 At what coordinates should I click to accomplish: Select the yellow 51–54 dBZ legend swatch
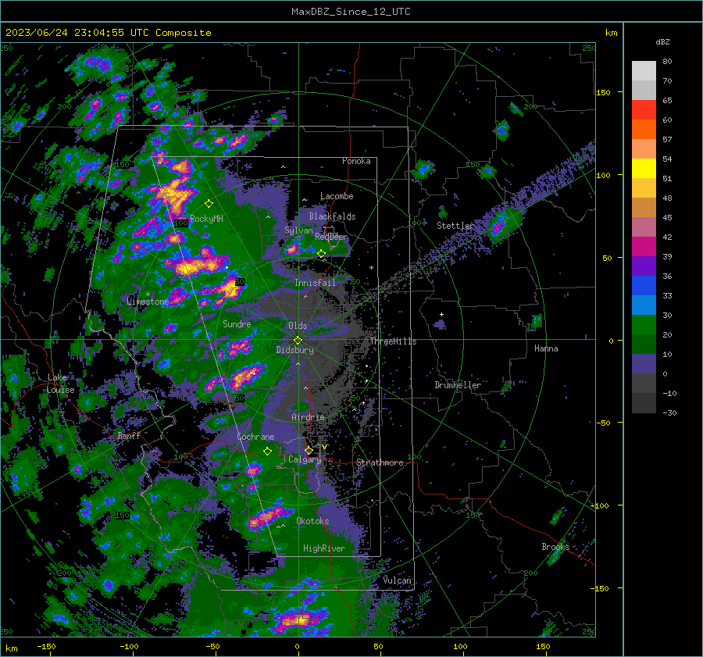click(x=644, y=169)
